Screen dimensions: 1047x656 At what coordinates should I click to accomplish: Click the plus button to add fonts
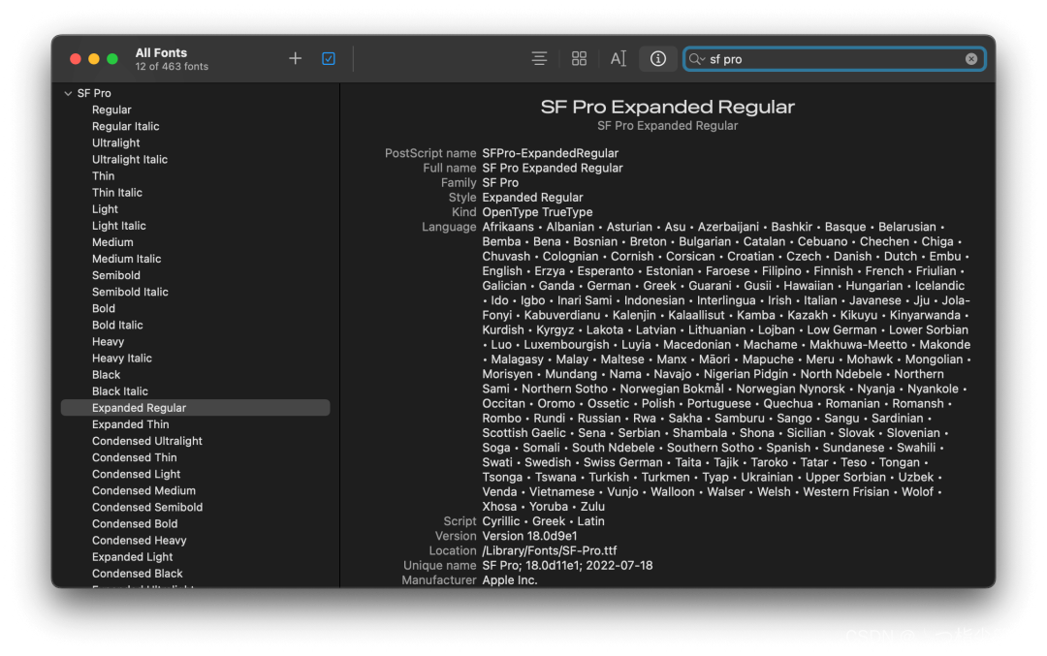pyautogui.click(x=295, y=59)
